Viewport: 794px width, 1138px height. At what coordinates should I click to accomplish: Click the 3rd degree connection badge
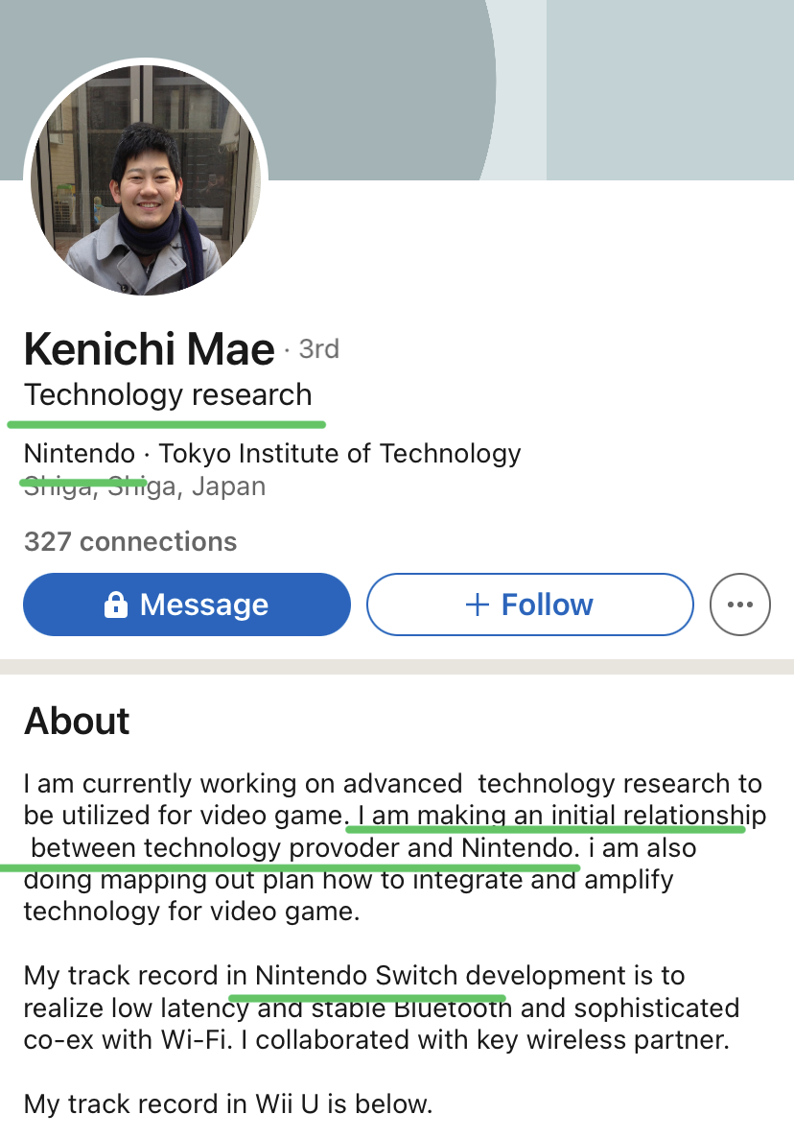click(318, 348)
